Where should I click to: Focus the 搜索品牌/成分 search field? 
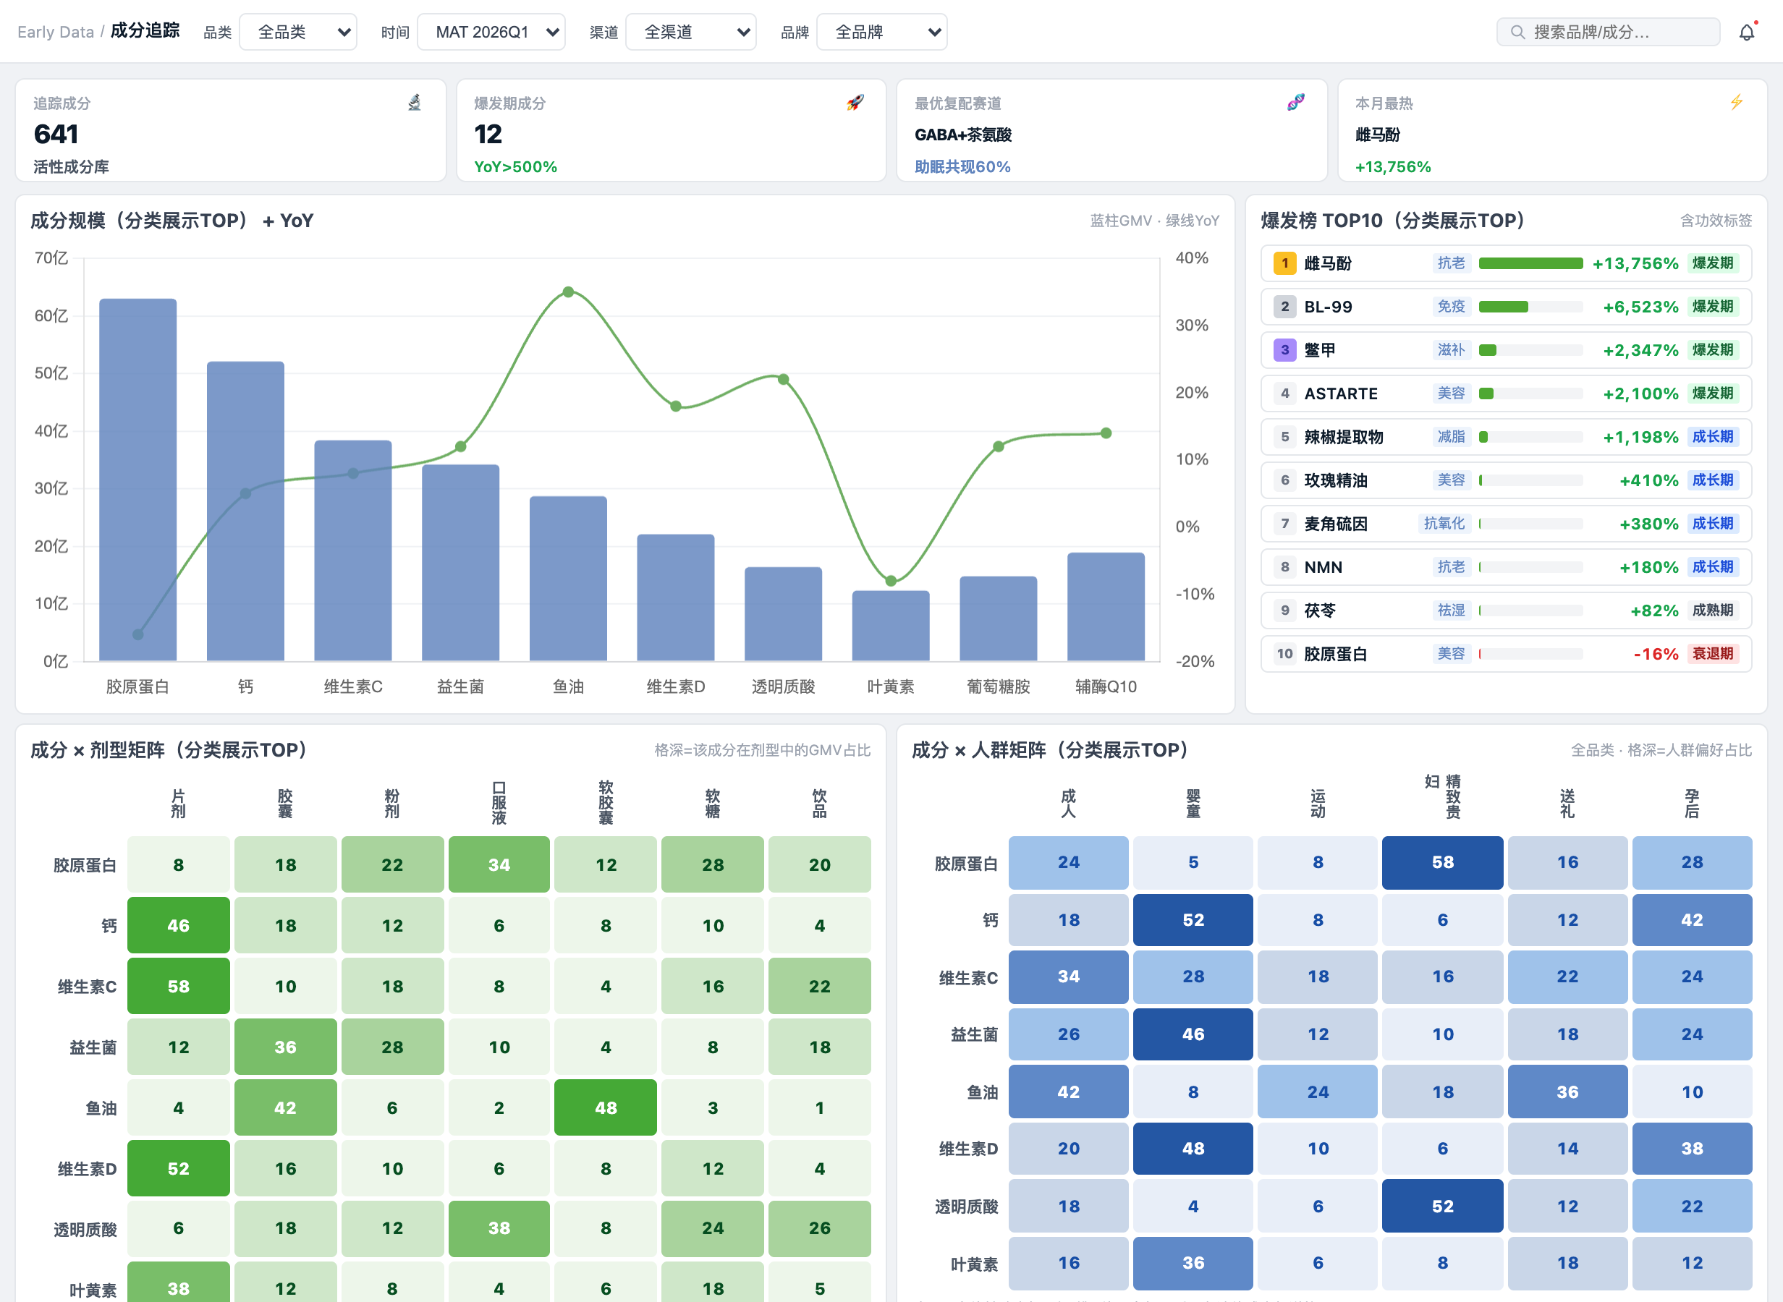point(1608,33)
